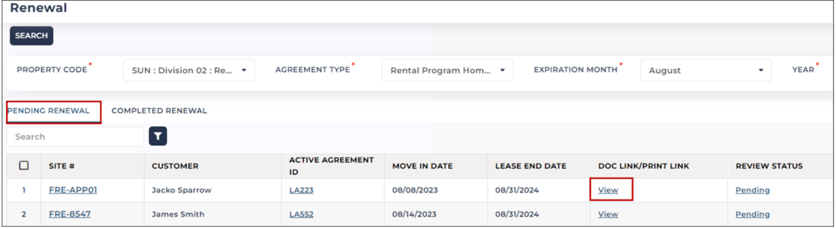This screenshot has height=229, width=836.
Task: Focus the table Search input field
Action: click(x=75, y=136)
